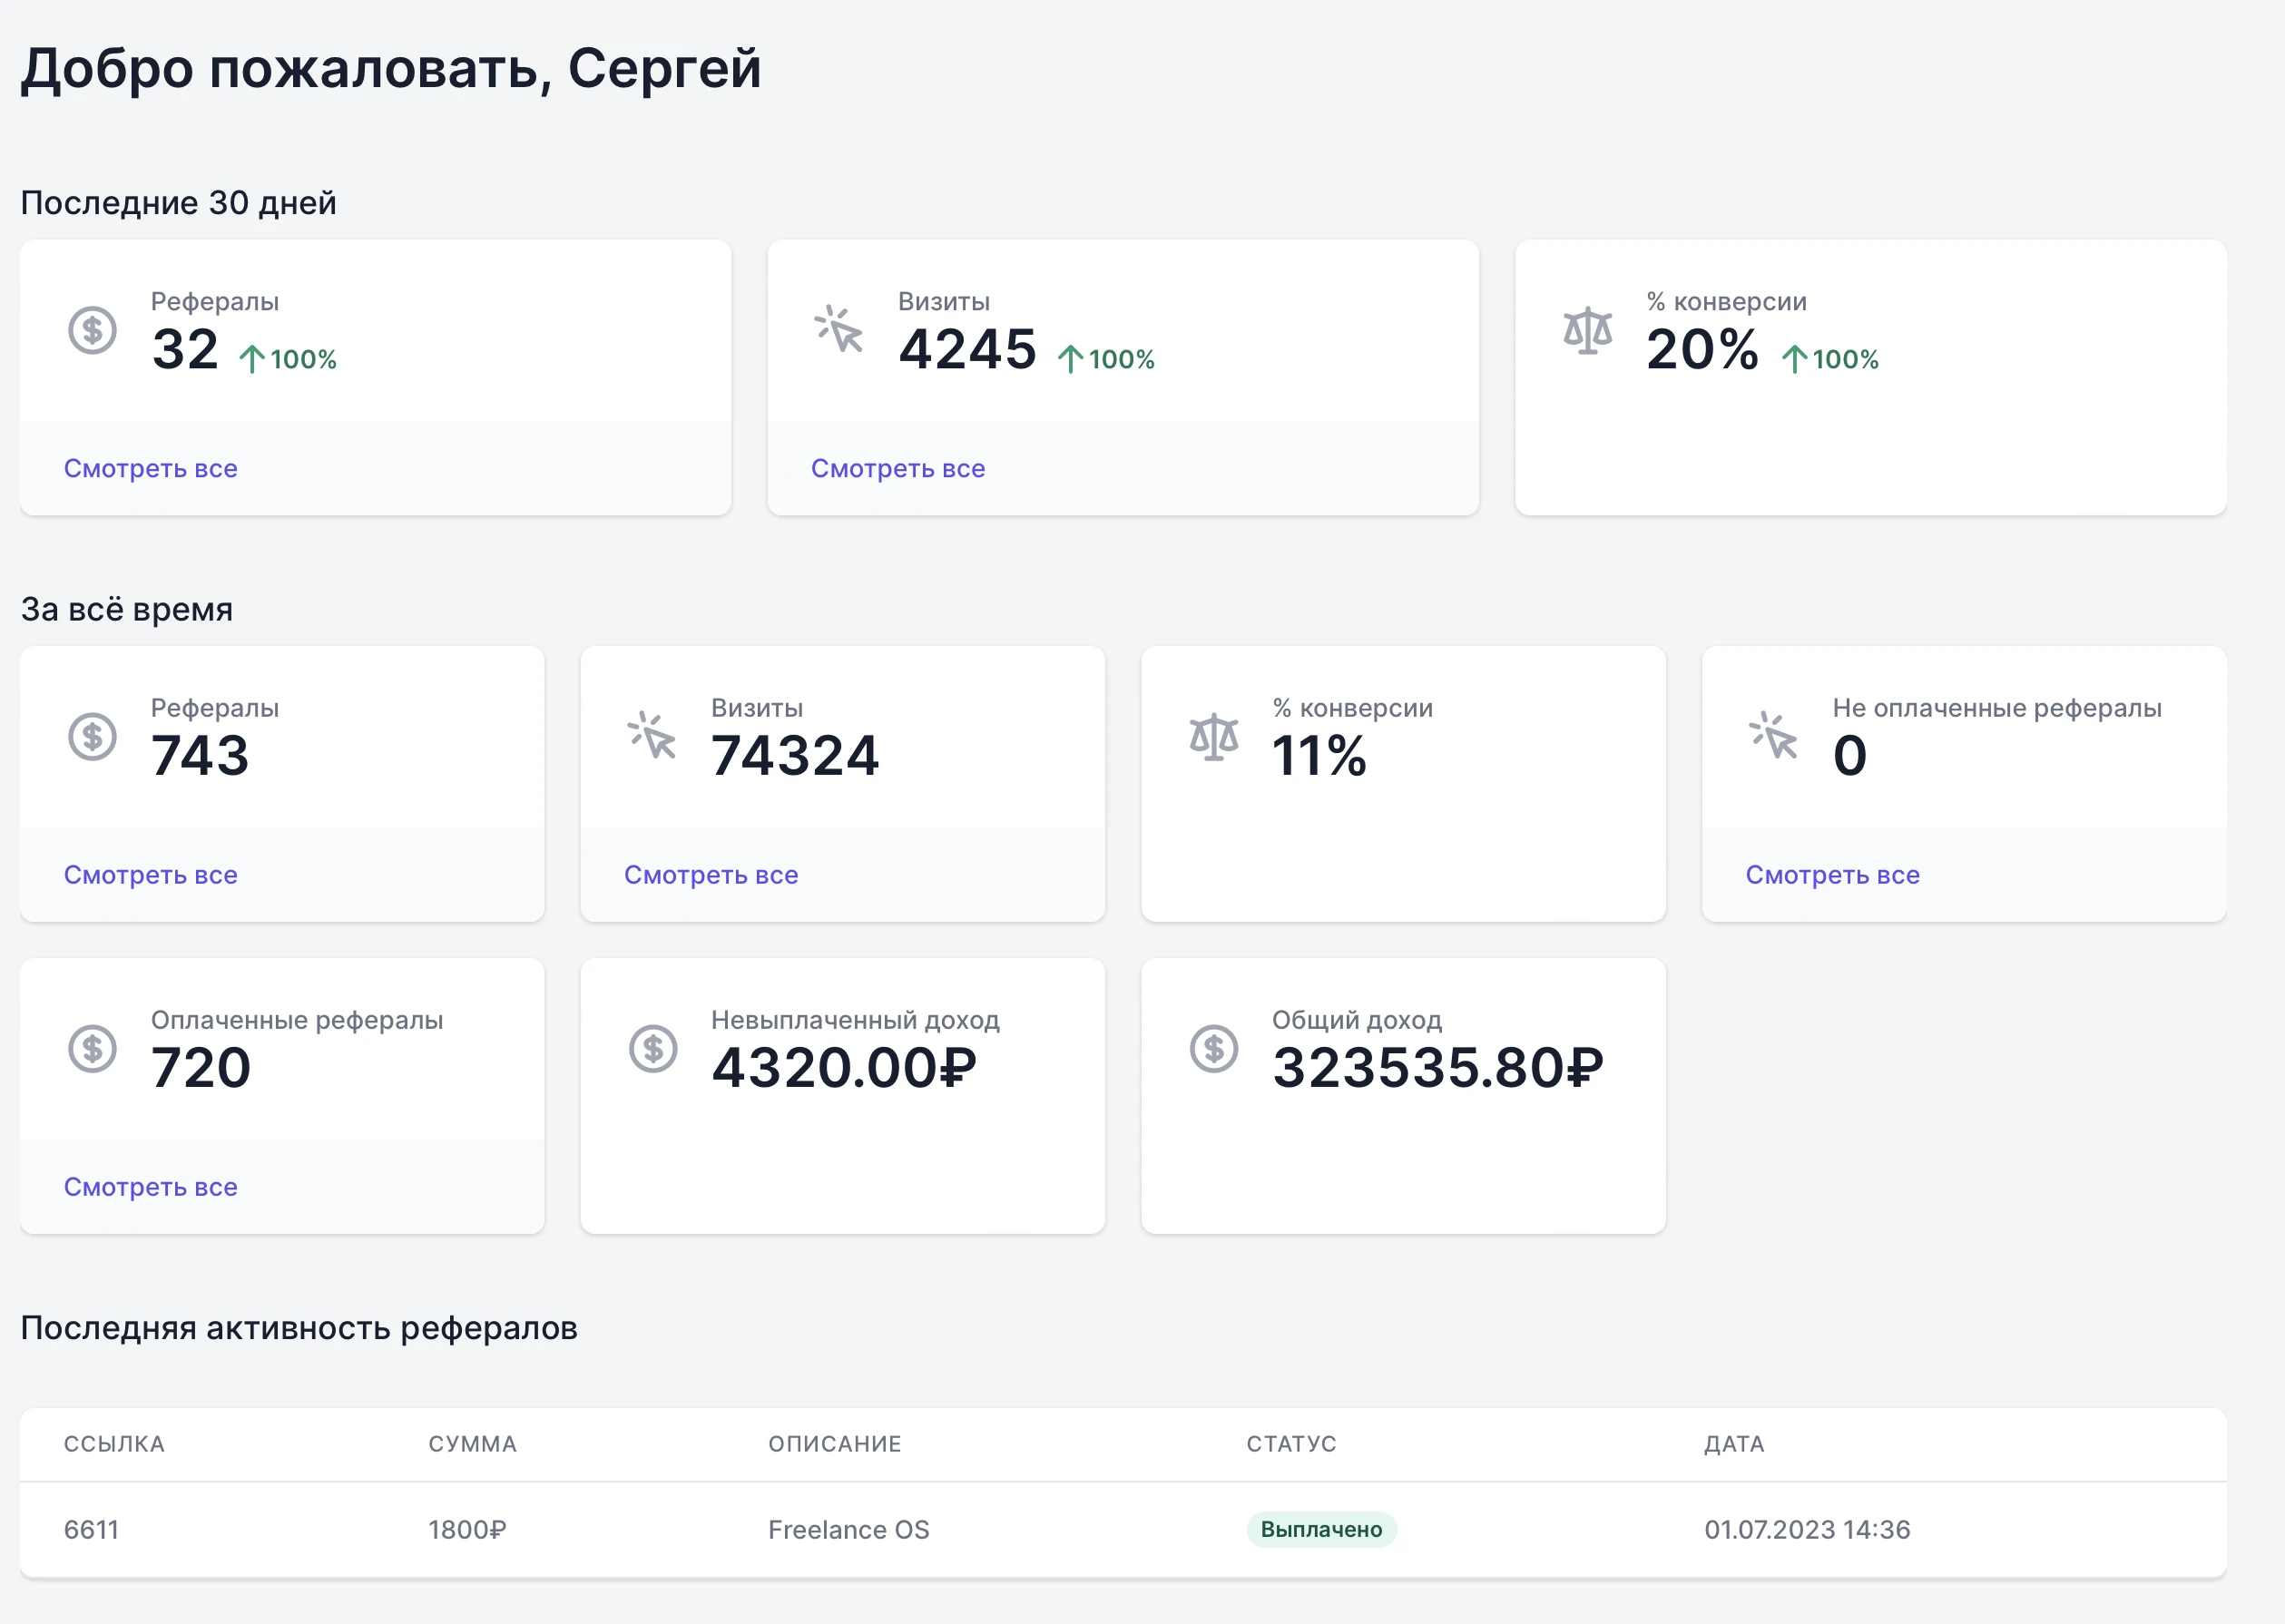Screen dimensions: 2285x1624
Task: Click scales icon beside 11% конверсии
Action: [1214, 738]
